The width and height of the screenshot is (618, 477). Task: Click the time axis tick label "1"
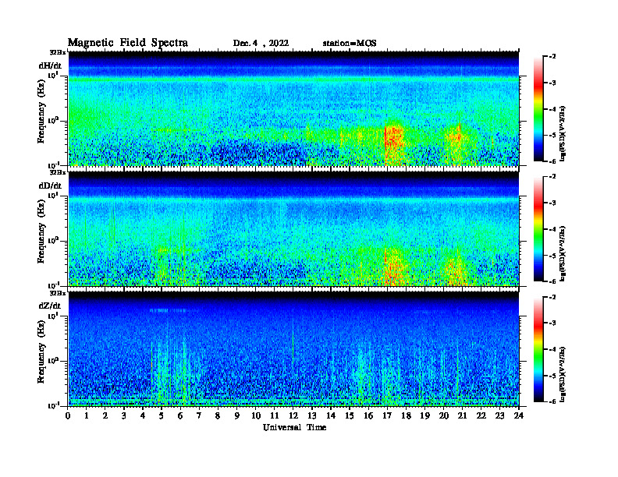pyautogui.click(x=87, y=416)
